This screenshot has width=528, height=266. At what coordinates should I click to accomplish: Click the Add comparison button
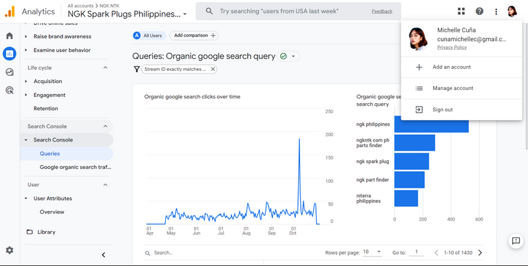tap(194, 35)
